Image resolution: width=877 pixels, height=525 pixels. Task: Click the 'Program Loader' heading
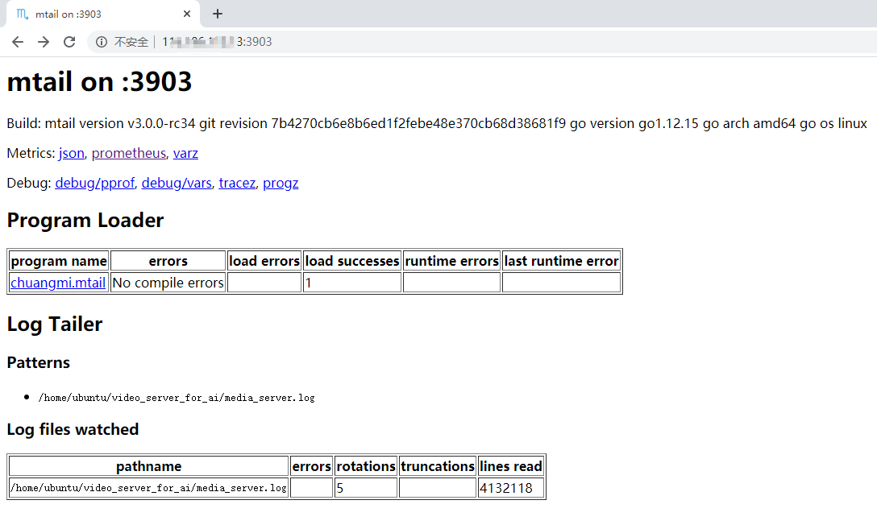pyautogui.click(x=85, y=220)
